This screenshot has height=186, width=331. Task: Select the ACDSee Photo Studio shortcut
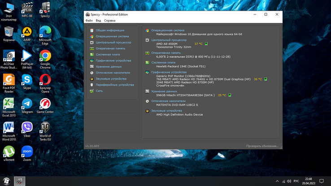[9, 60]
